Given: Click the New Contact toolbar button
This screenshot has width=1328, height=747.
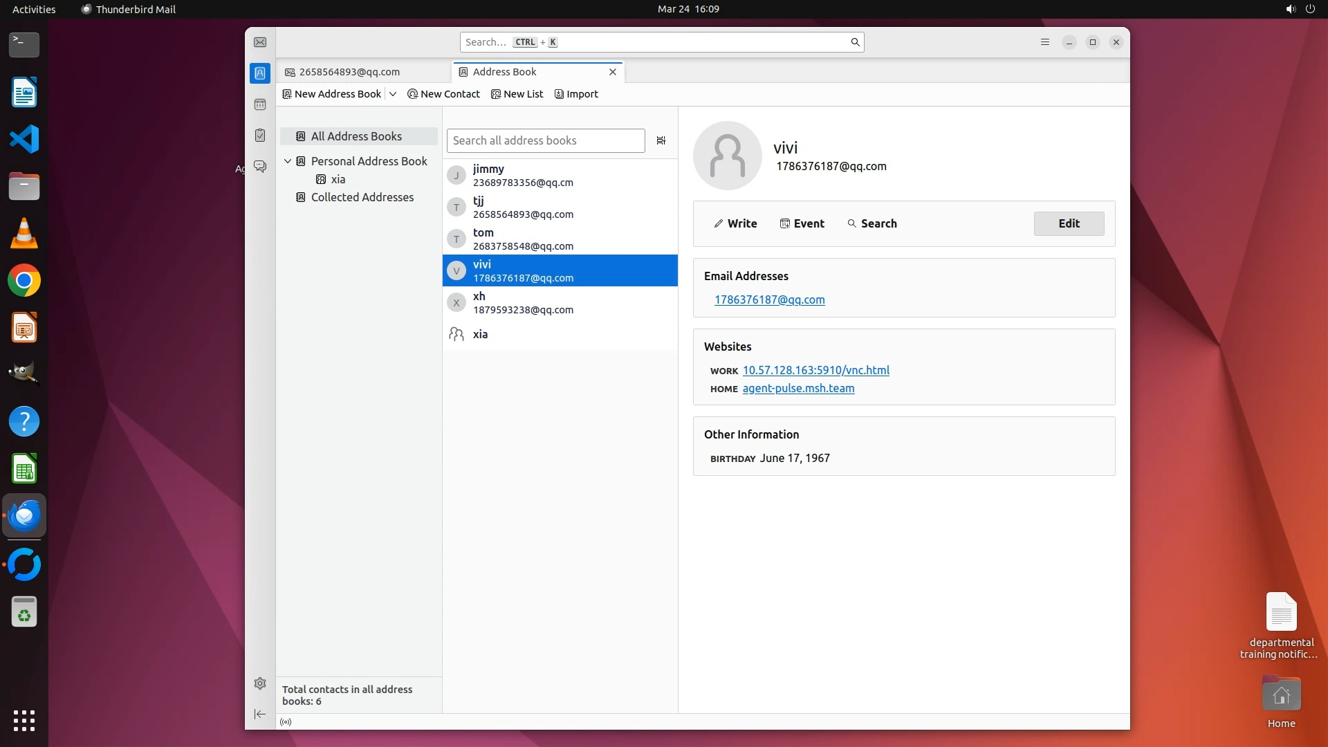Looking at the screenshot, I should [x=443, y=94].
